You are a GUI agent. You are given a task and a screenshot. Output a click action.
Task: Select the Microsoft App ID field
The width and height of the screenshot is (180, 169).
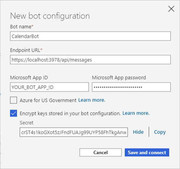tap(49, 87)
